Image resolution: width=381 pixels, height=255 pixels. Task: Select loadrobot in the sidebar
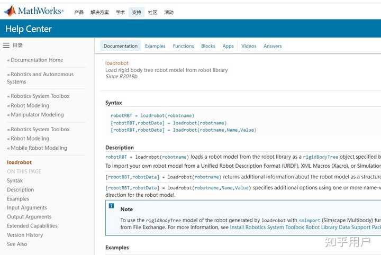tap(20, 162)
